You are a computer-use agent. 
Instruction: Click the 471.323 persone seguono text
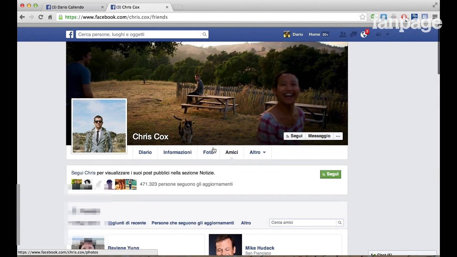point(186,184)
